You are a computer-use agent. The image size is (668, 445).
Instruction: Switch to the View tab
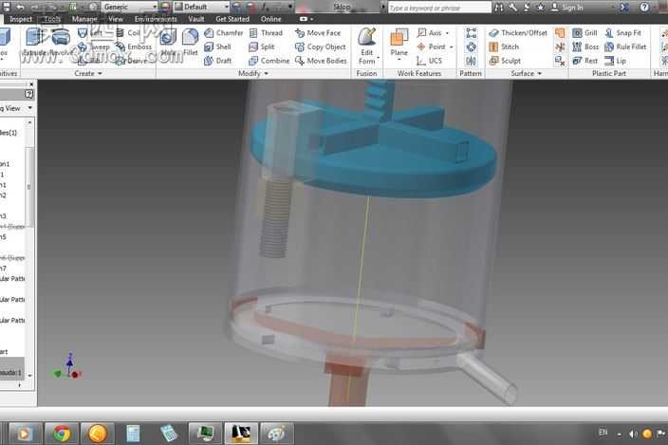click(x=116, y=19)
